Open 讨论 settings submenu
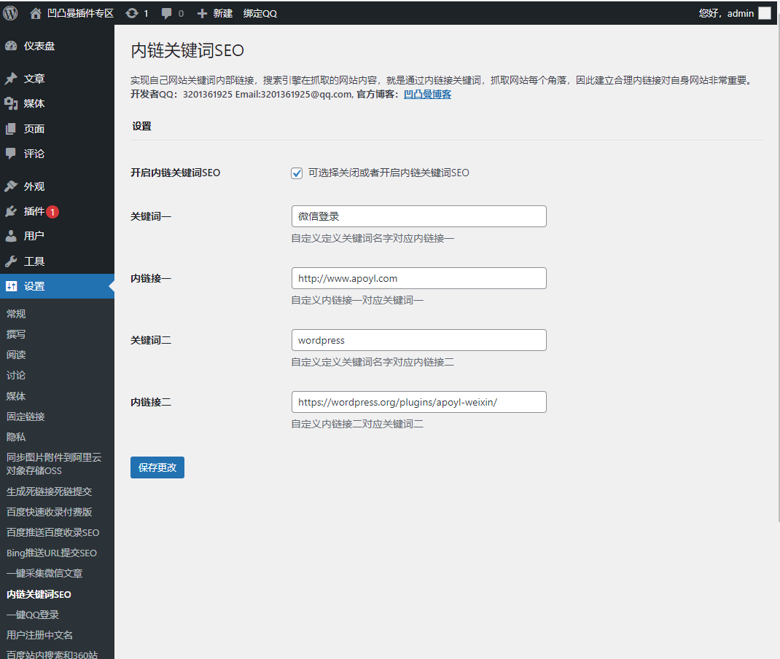Screen dimensions: 780x659 click(16, 375)
